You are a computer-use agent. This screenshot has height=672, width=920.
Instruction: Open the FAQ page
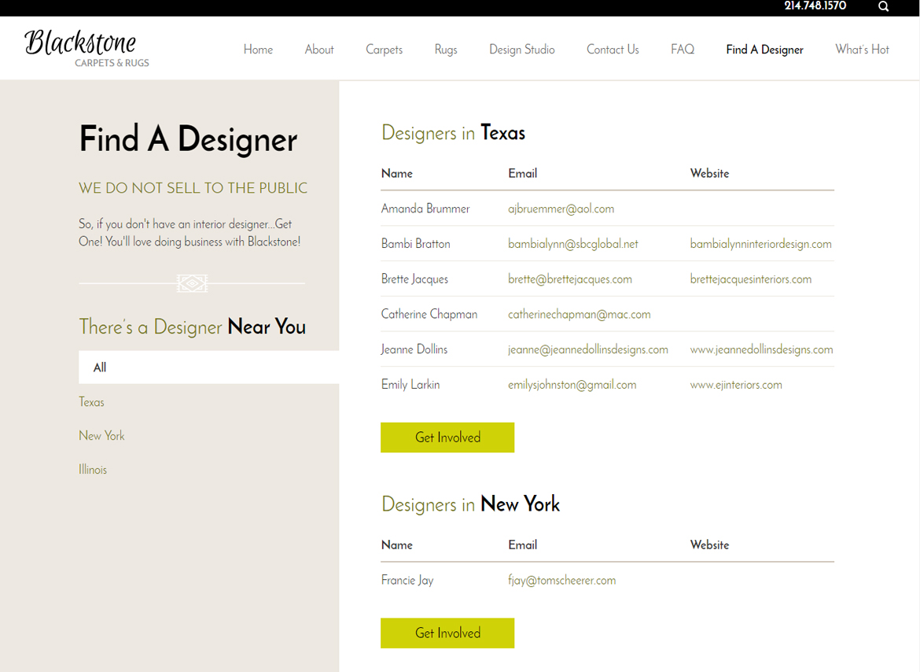[683, 50]
